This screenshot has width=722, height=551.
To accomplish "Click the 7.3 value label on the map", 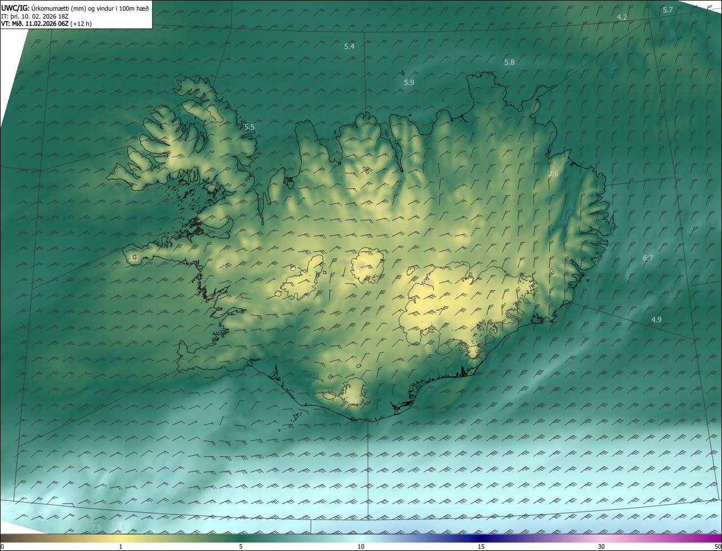I will [x=96, y=527].
